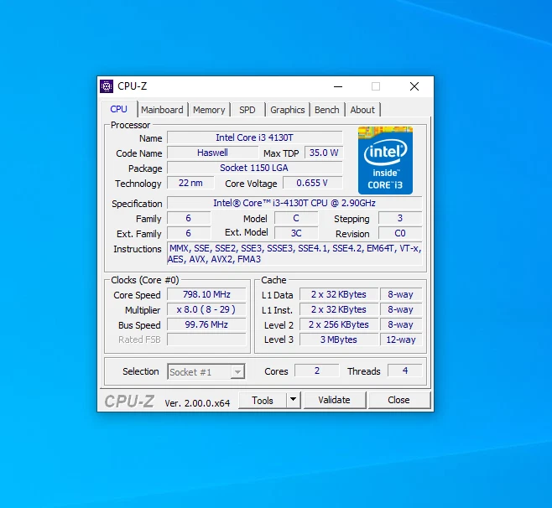
Task: Click the CPU-Z app icon in title bar
Action: (107, 86)
